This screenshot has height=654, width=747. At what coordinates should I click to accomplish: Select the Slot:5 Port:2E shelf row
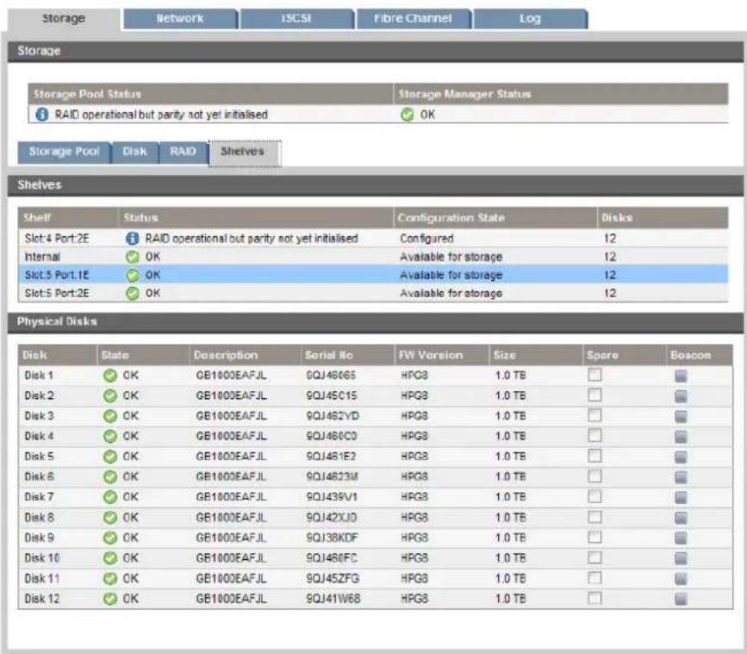pos(373,293)
